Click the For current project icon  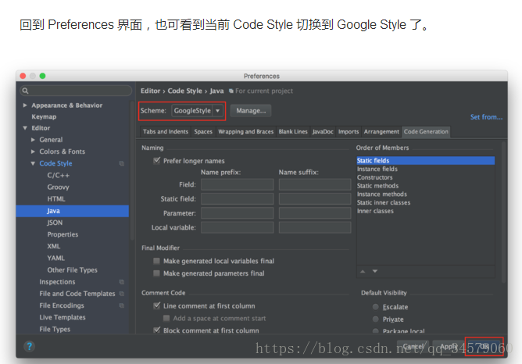point(231,91)
